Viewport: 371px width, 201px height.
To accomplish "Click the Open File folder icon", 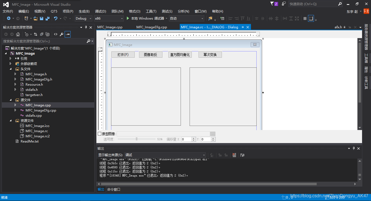I will tap(36, 18).
